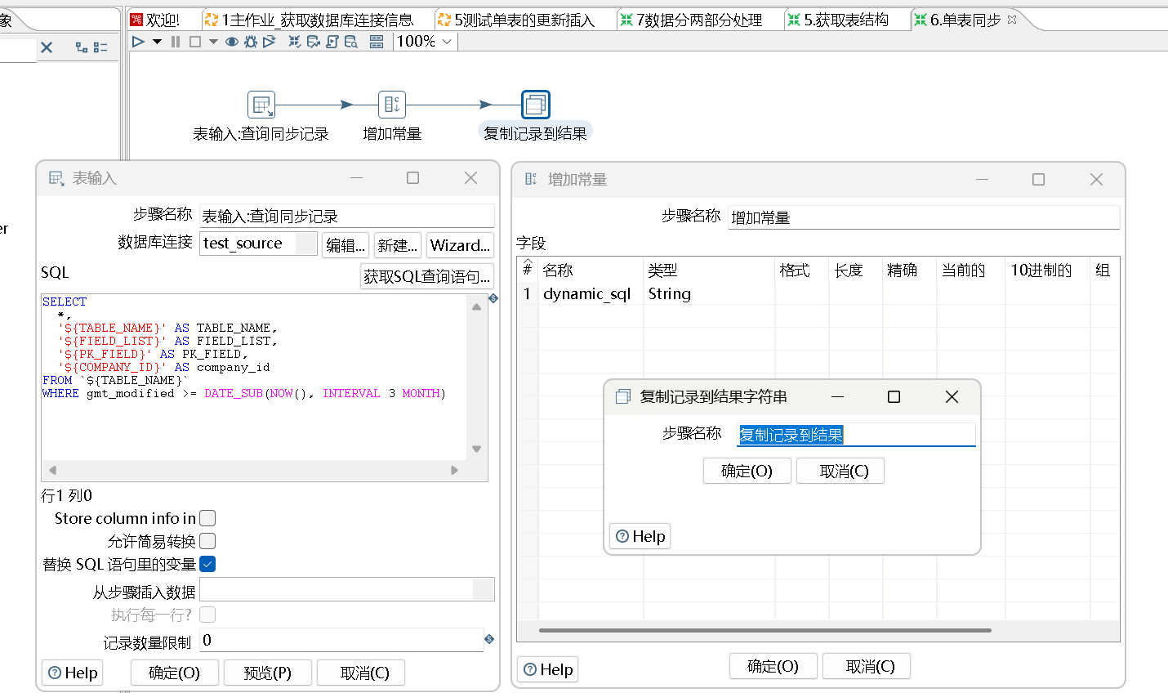Image resolution: width=1168 pixels, height=693 pixels.
Task: Select the dynamic_sql cell in the fields table
Action: point(591,293)
